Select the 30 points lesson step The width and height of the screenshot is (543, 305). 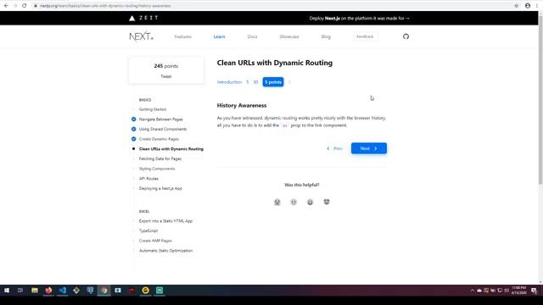tap(255, 82)
